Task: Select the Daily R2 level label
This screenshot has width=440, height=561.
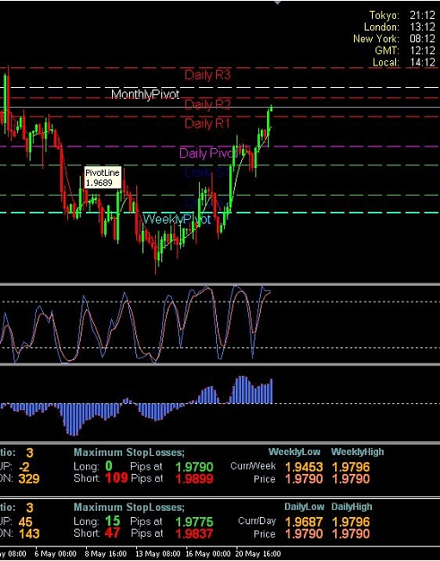Action: (208, 104)
